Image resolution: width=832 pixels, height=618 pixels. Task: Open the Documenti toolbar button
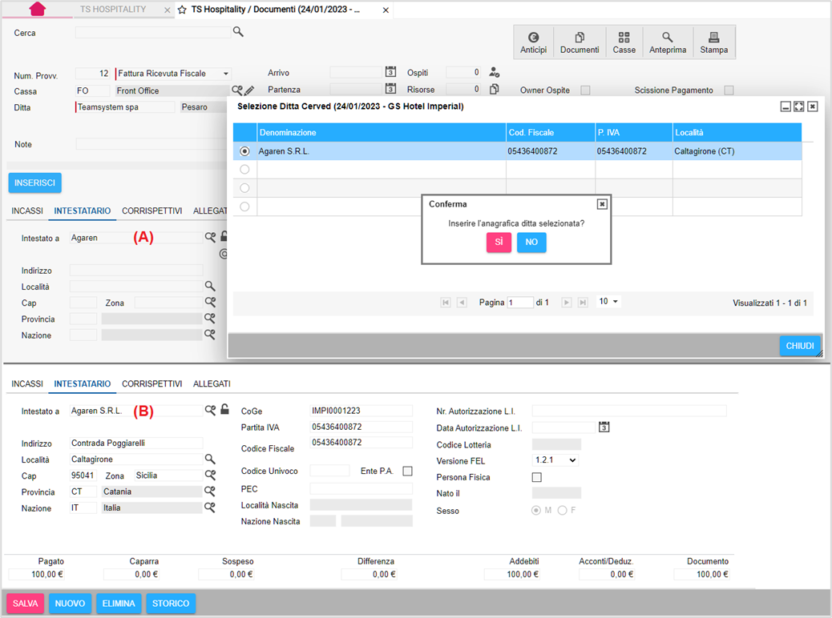pyautogui.click(x=580, y=42)
